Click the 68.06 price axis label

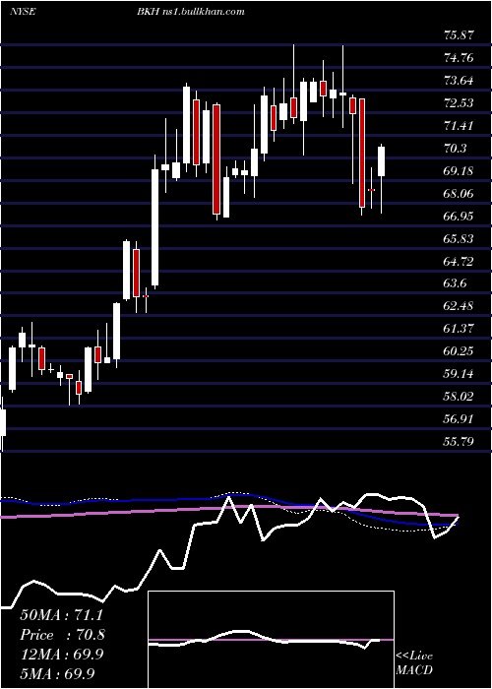460,193
